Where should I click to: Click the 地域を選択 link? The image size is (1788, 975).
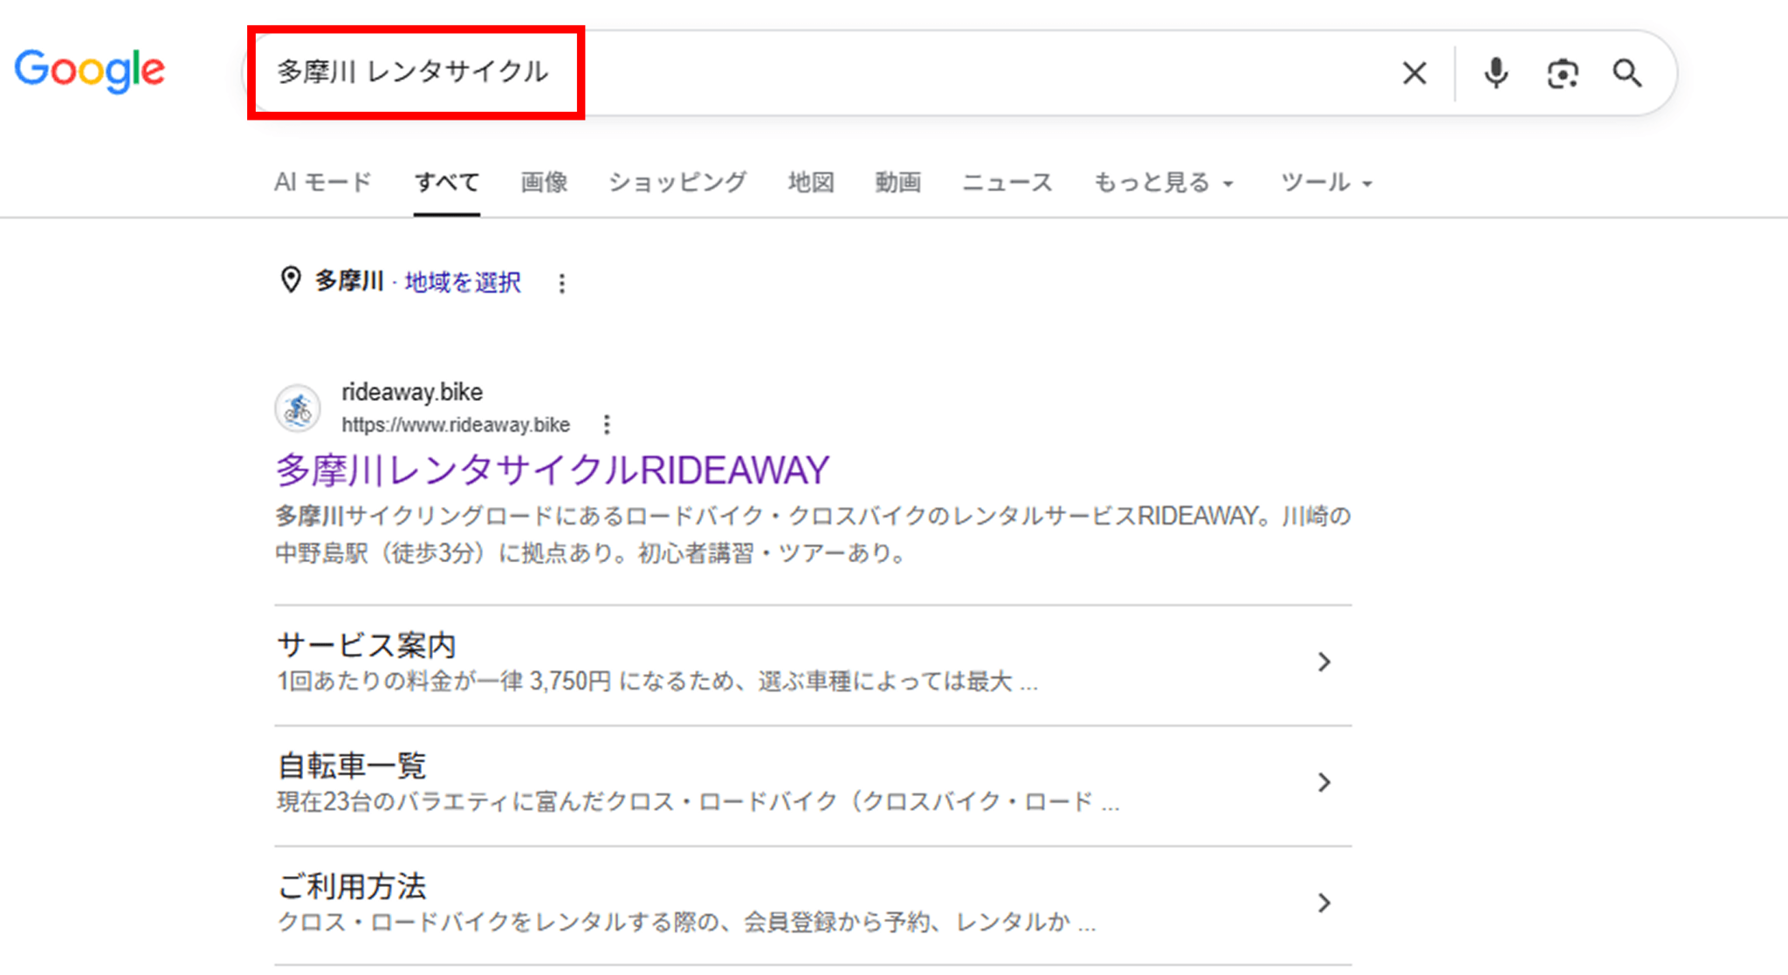pos(463,282)
